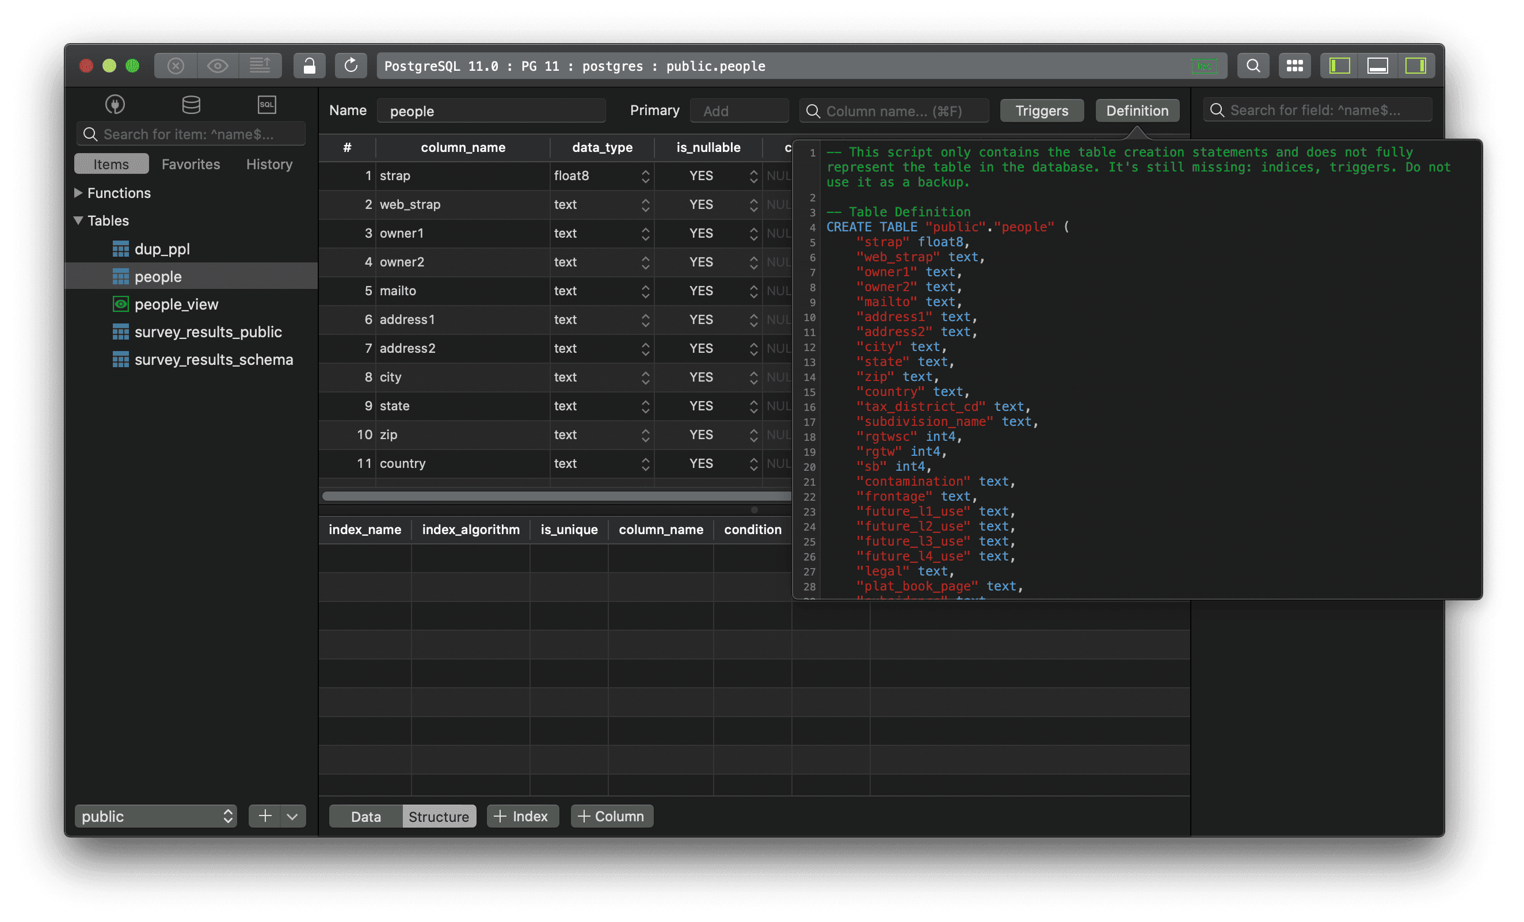Open data_type stepper for strap row
The height and width of the screenshot is (922, 1524).
point(645,176)
